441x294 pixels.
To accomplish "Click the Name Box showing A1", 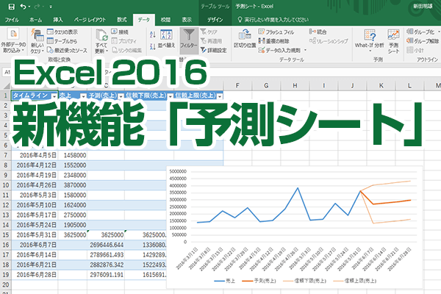I will 7,72.
